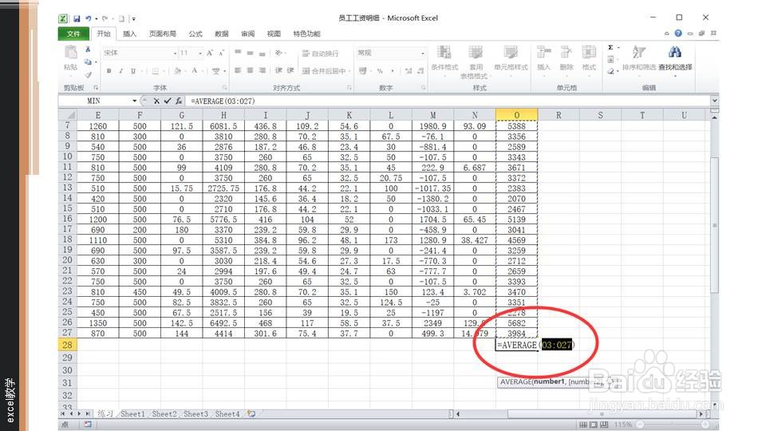This screenshot has width=766, height=431.
Task: Increase font size with the large A icon
Action: (x=210, y=53)
